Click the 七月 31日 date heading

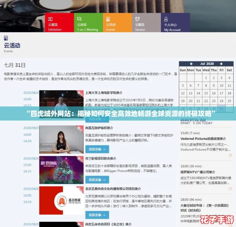coord(15,65)
